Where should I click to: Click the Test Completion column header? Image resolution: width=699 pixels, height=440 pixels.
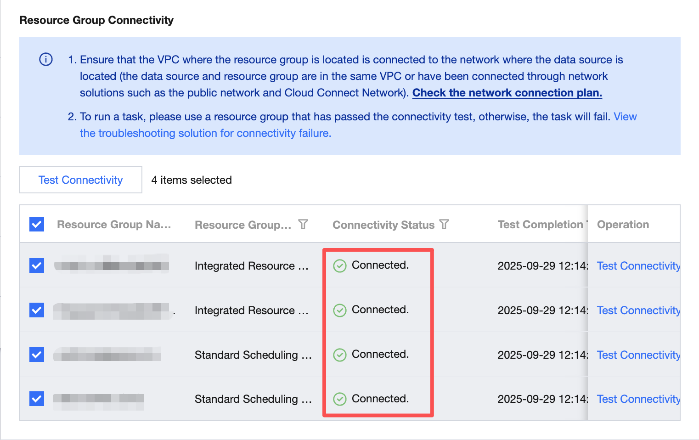point(540,225)
